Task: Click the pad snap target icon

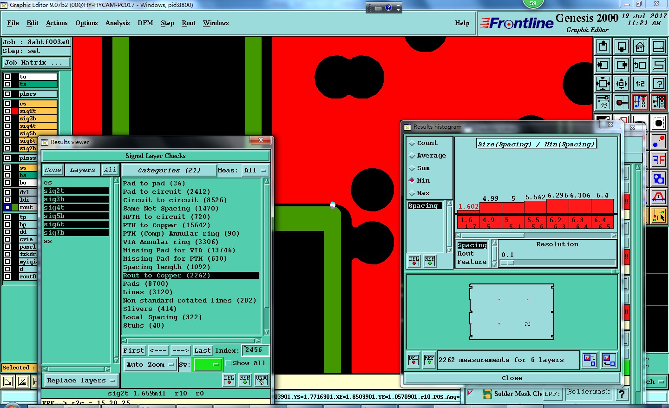Action: click(x=622, y=102)
